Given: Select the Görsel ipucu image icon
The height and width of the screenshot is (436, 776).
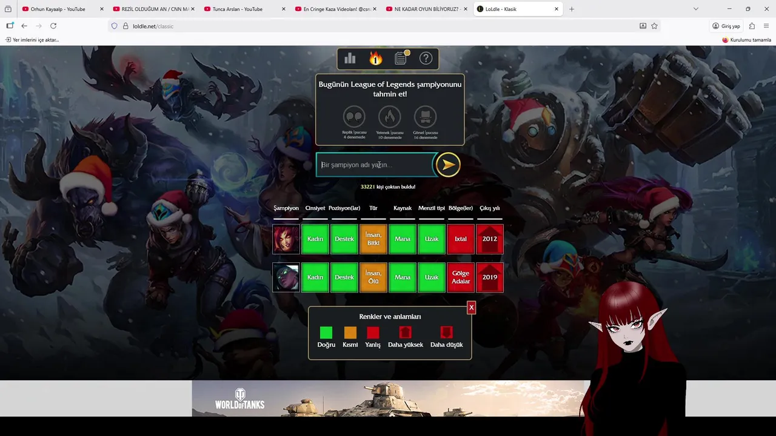Looking at the screenshot, I should (425, 116).
